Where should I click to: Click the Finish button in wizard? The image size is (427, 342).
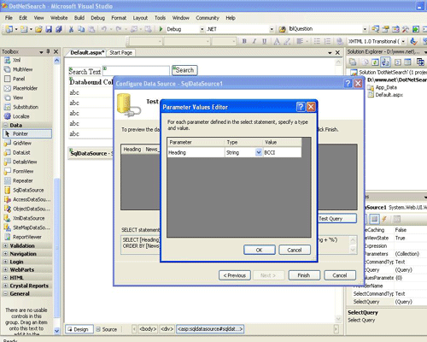coord(304,275)
